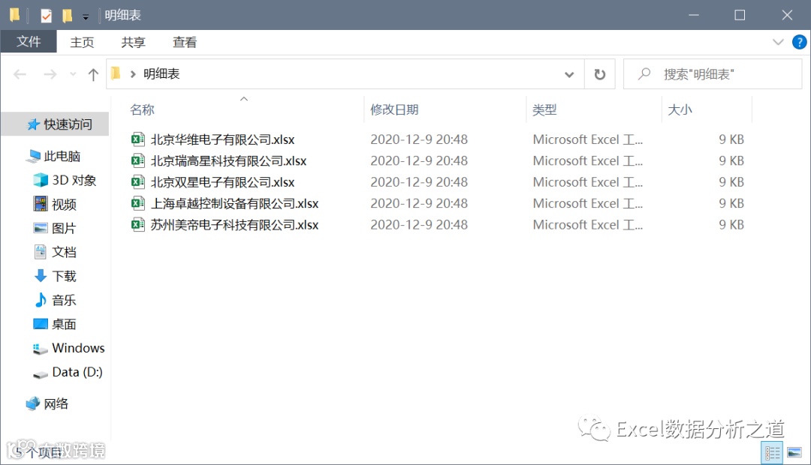Viewport: 811px width, 465px height.
Task: Open 快速访问 in the navigation pane
Action: point(68,124)
